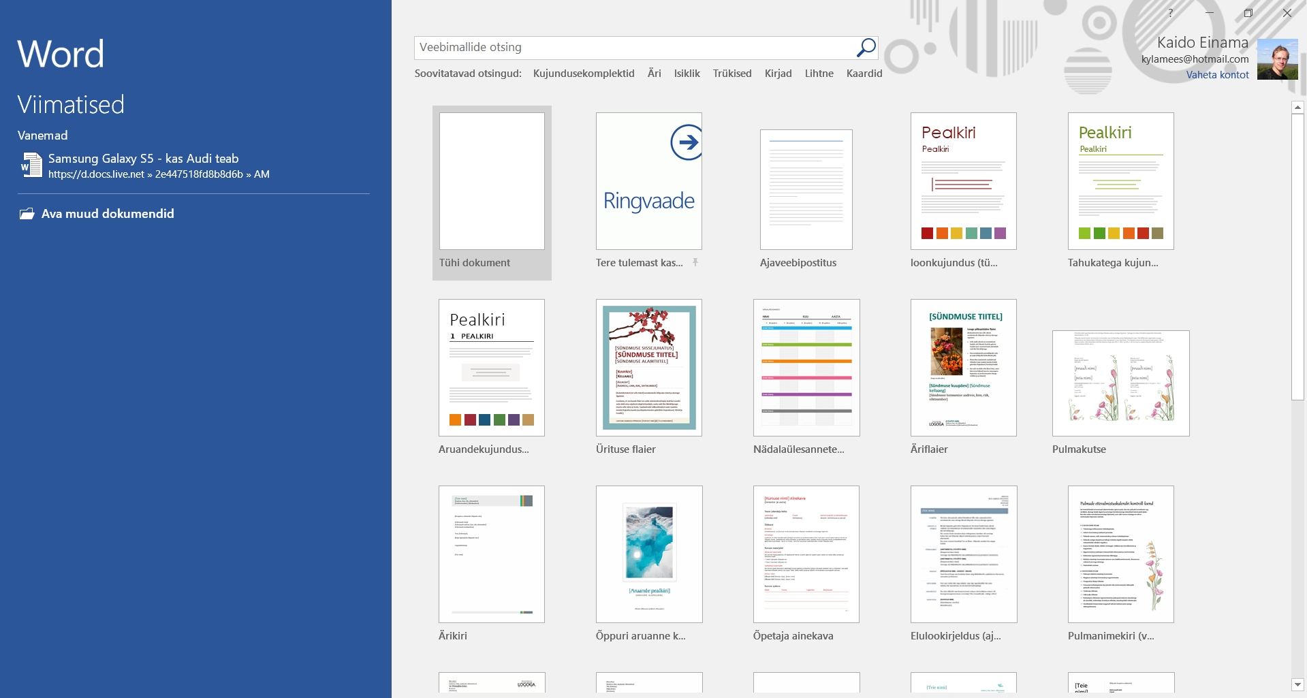Viewport: 1307px width, 698px height.
Task: Click the email kylamees@hotmail.com
Action: tap(1195, 59)
